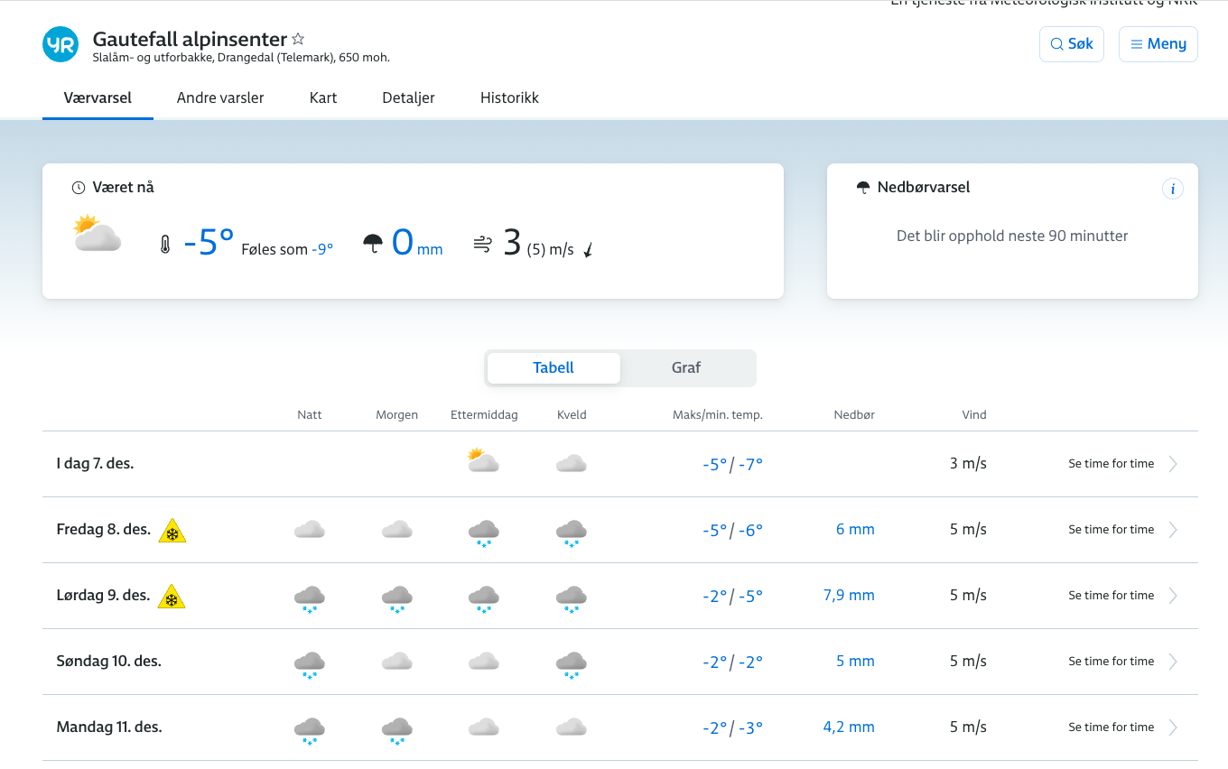Click Mandag's Kveld cloud icon
Image resolution: width=1228 pixels, height=769 pixels.
point(572,727)
